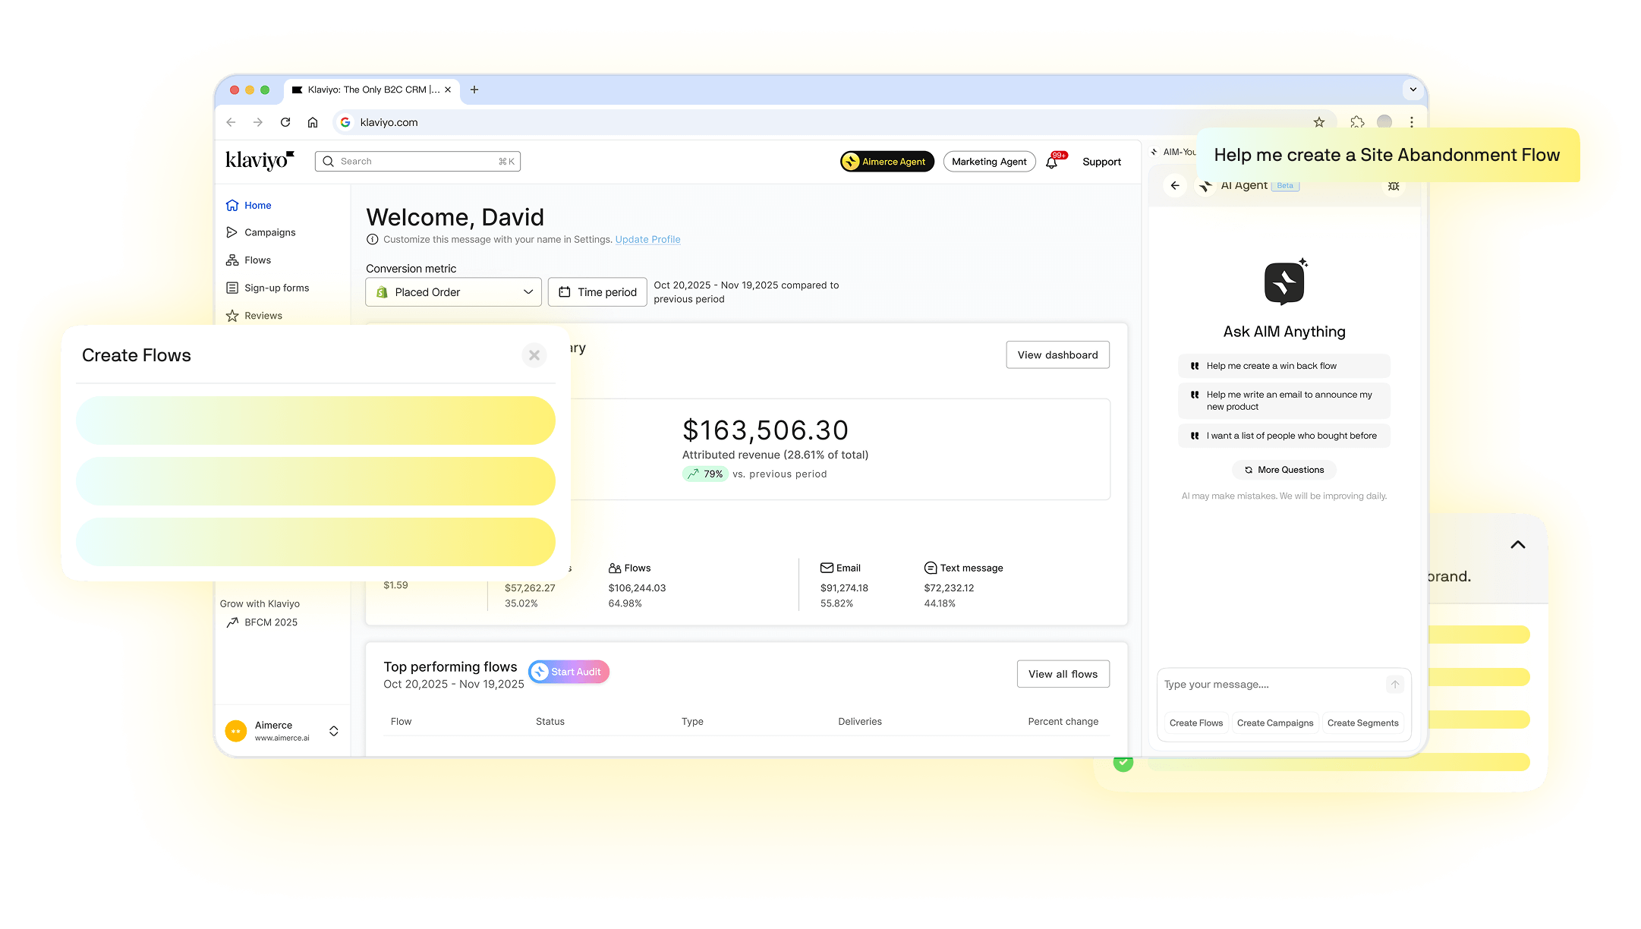Image resolution: width=1641 pixels, height=929 pixels.
Task: Expand the Aimerce account switcher
Action: coord(333,731)
